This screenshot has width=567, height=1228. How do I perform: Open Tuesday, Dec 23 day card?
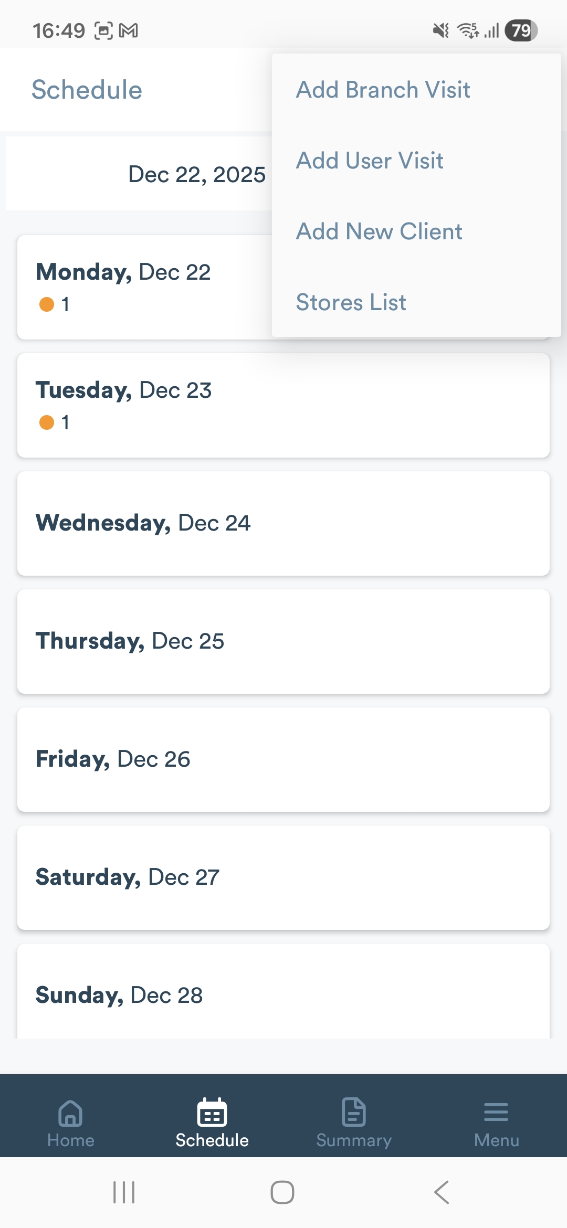tap(283, 405)
